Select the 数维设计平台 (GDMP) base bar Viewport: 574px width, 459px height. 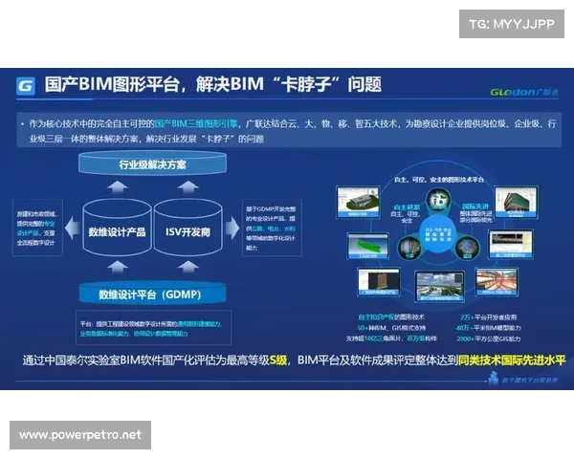(x=154, y=292)
